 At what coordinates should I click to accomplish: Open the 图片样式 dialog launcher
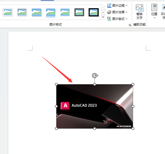(x=130, y=25)
